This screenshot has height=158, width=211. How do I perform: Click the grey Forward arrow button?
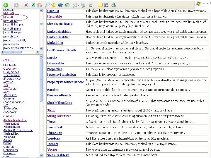click(x=16, y=5)
